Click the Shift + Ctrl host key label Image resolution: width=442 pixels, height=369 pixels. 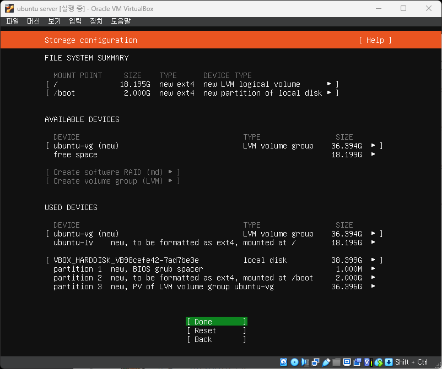411,362
